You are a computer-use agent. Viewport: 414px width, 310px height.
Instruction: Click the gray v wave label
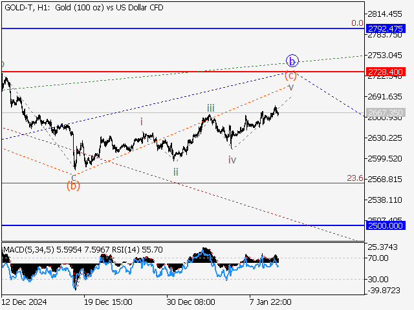pyautogui.click(x=291, y=87)
